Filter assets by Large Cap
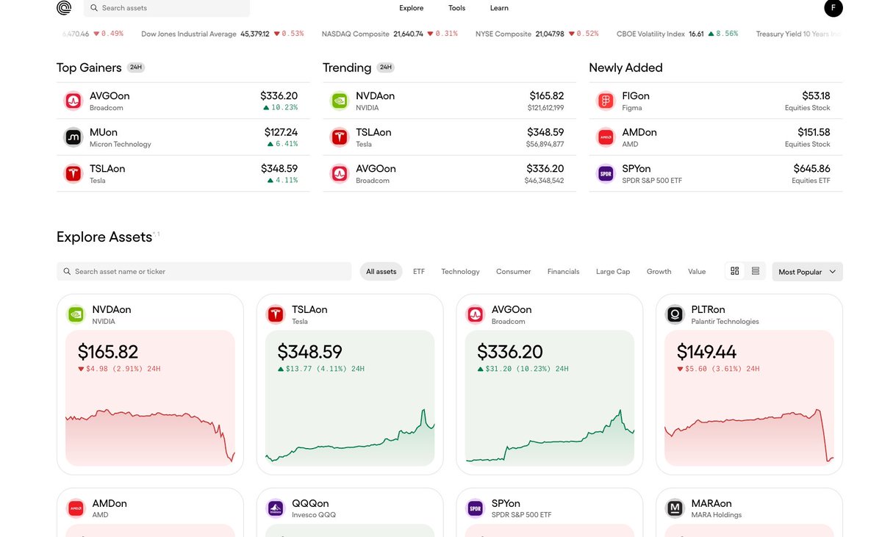Viewport: 882px width, 537px height. (613, 272)
